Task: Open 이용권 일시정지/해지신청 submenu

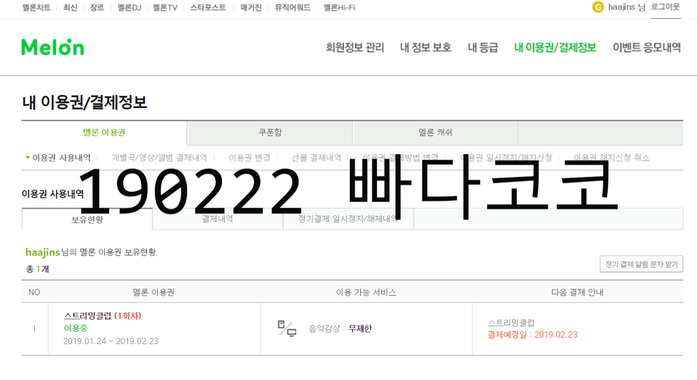Action: 506,158
